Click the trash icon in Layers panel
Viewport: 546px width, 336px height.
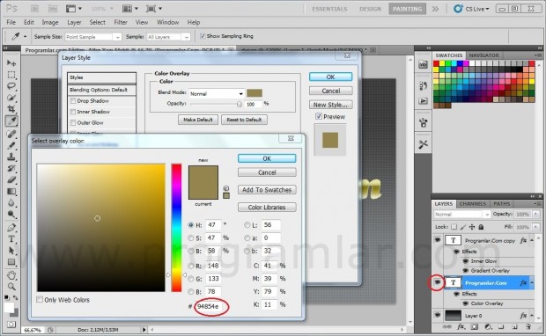[528, 326]
